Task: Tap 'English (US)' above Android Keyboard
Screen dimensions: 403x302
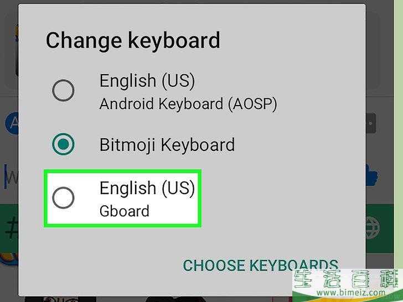Action: (147, 81)
